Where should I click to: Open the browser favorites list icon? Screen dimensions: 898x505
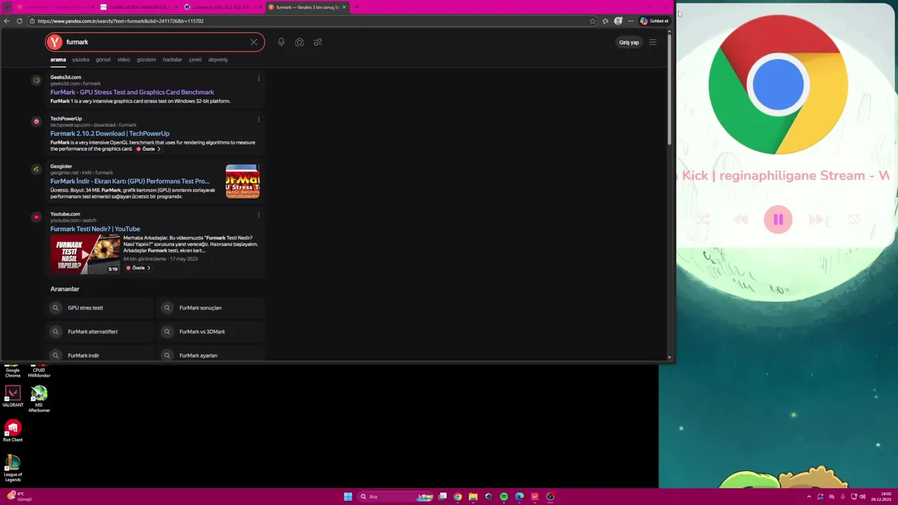pyautogui.click(x=605, y=21)
